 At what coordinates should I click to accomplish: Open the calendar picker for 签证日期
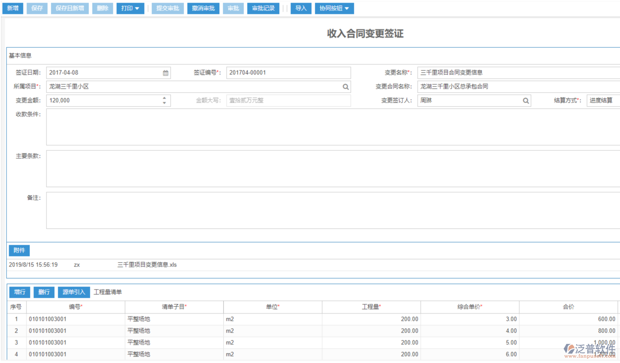tap(165, 73)
